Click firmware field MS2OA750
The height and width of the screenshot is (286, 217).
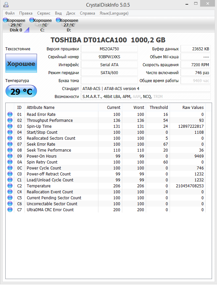[x=109, y=49]
